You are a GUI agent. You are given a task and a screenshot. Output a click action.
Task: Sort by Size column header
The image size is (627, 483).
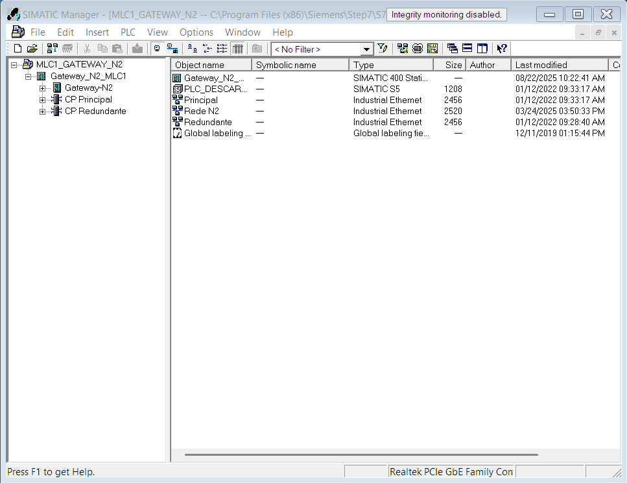449,65
